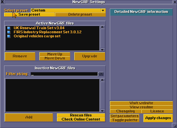Click blue status square of FIRS Industry Replacement Set
This screenshot has height=128, width=177.
click(x=9, y=32)
